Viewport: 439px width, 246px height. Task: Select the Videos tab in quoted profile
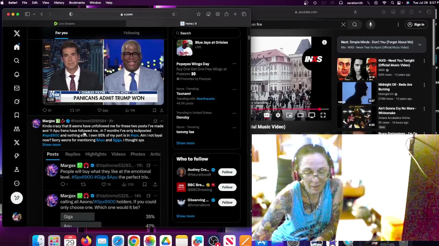(118, 154)
